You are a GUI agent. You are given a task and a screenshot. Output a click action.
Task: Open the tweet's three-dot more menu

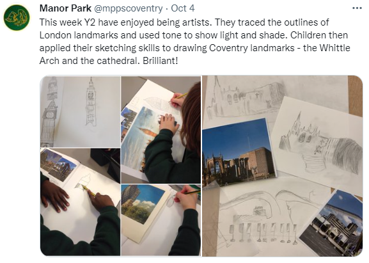click(x=357, y=8)
